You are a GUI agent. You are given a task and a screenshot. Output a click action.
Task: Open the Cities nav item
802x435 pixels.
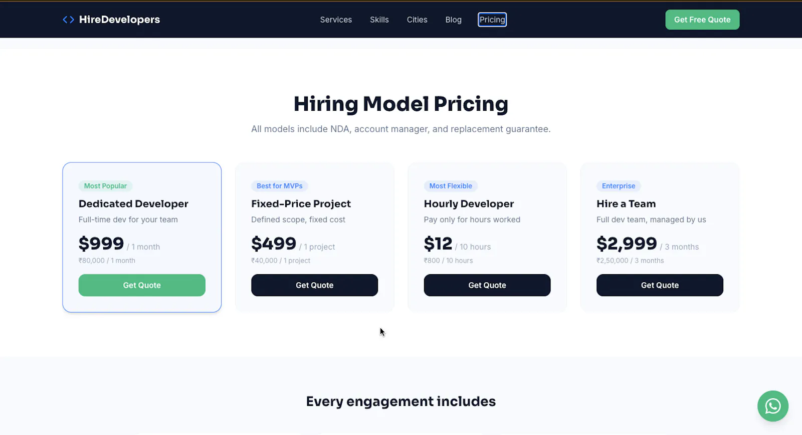point(417,20)
